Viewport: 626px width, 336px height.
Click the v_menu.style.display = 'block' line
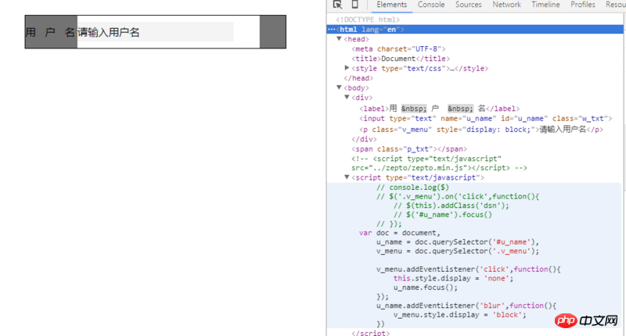(460, 315)
